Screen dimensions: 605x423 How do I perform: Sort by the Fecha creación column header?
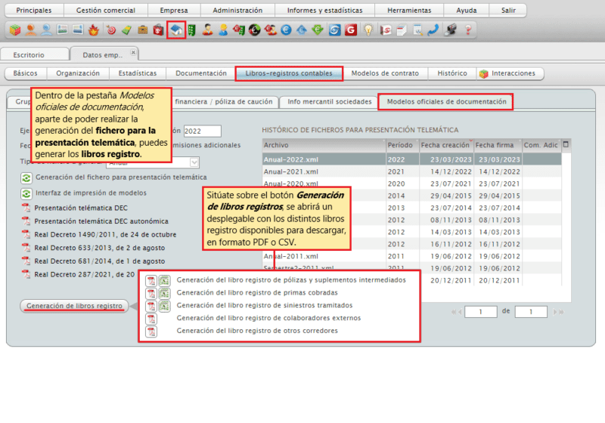pos(445,144)
